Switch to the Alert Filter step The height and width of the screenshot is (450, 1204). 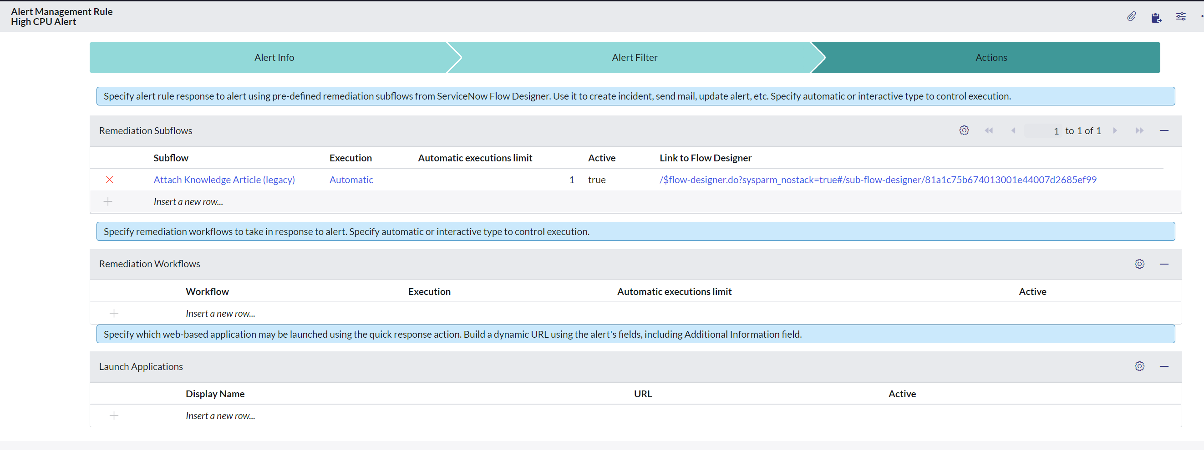coord(635,57)
